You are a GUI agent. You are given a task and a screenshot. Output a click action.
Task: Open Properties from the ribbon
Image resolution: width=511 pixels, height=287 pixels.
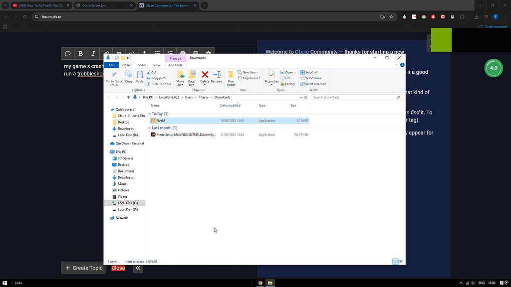[271, 76]
